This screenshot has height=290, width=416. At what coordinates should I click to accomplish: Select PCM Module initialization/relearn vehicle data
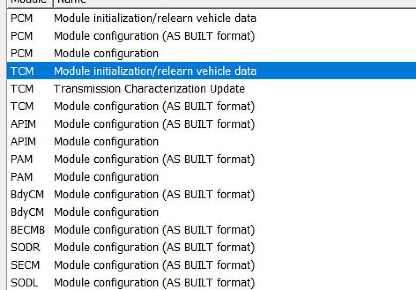click(x=132, y=19)
